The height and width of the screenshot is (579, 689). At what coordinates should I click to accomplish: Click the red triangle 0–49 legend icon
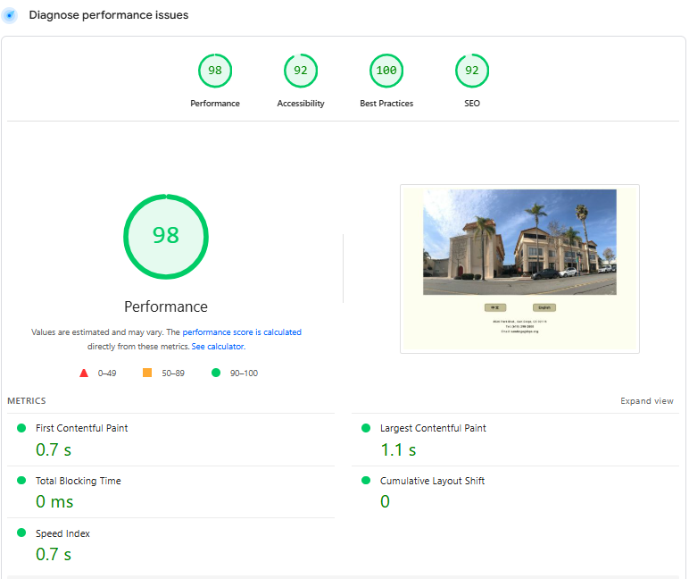click(x=84, y=373)
